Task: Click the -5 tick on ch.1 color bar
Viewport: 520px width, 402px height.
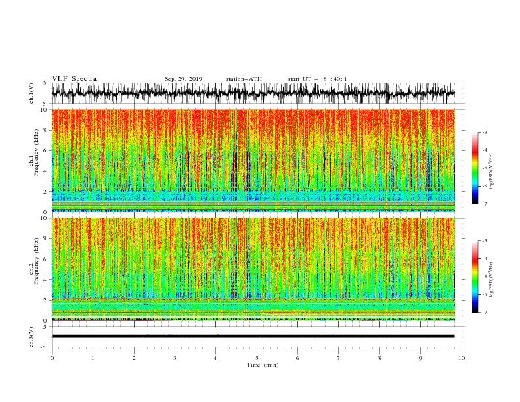Action: point(484,168)
